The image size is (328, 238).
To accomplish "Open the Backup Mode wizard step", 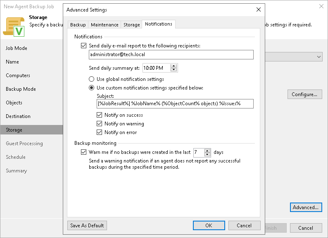I will click(21, 89).
